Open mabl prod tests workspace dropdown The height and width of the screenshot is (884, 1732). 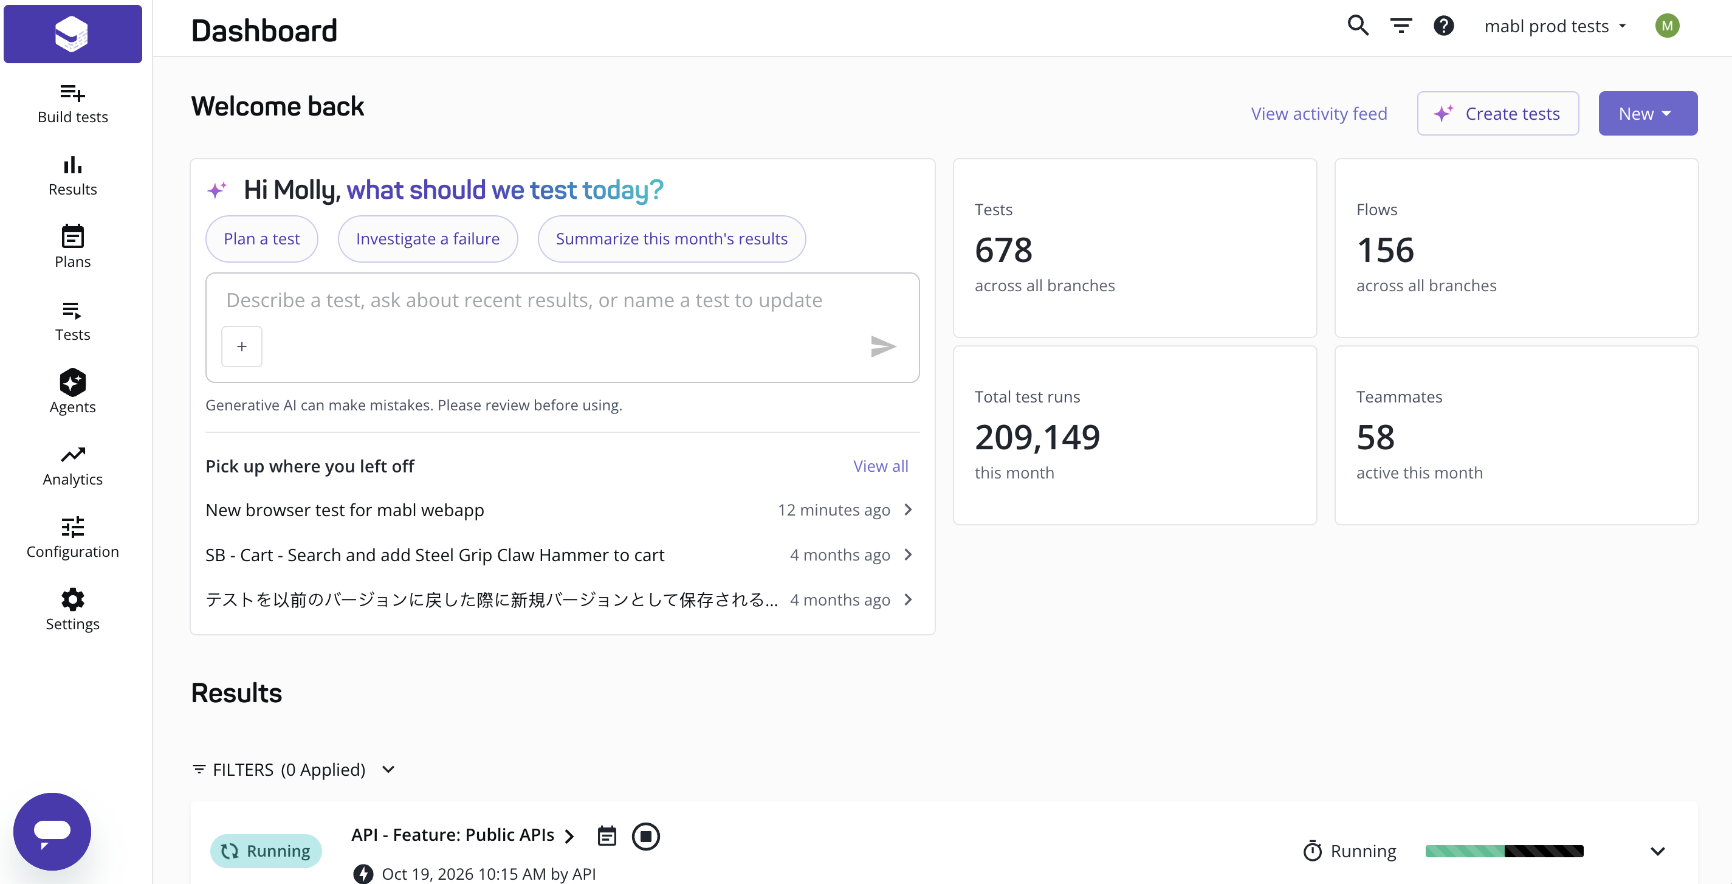pyautogui.click(x=1555, y=26)
